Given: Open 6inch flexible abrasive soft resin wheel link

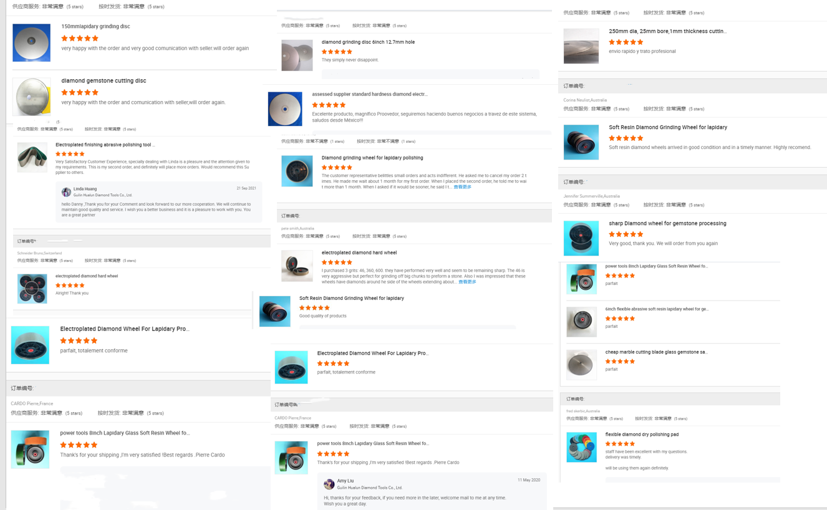Looking at the screenshot, I should [x=657, y=309].
